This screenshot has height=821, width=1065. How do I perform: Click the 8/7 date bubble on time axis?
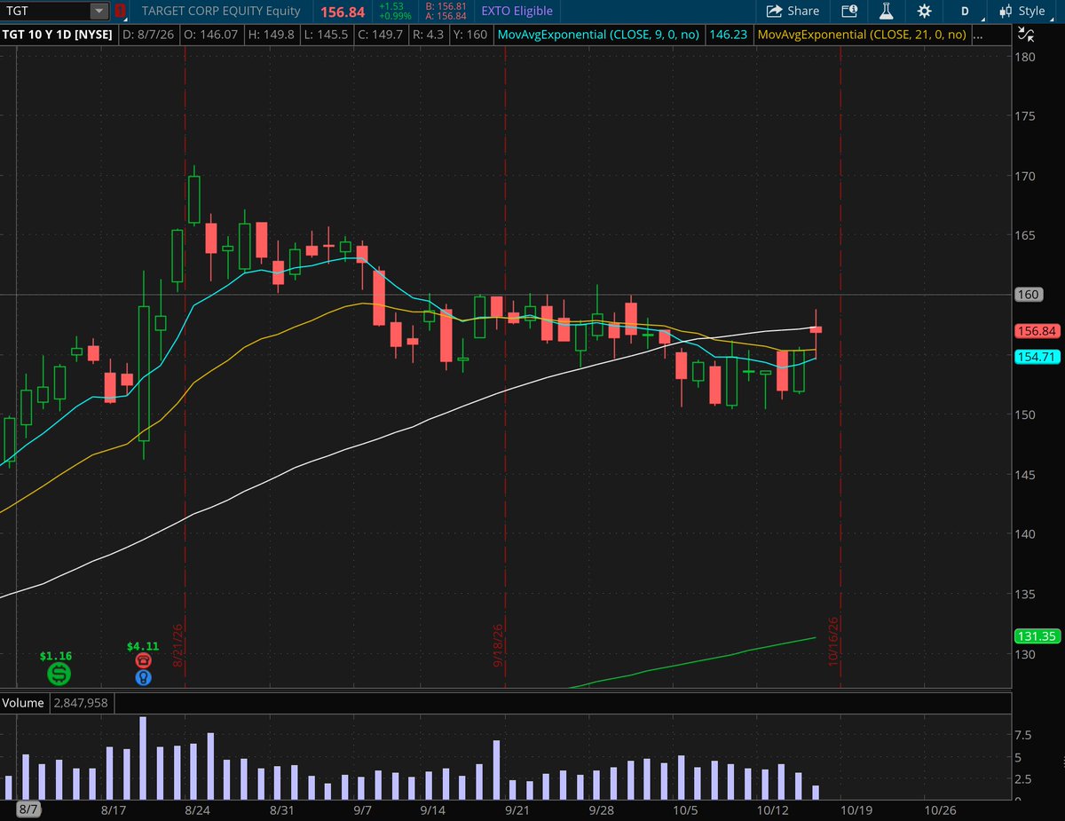tap(28, 809)
